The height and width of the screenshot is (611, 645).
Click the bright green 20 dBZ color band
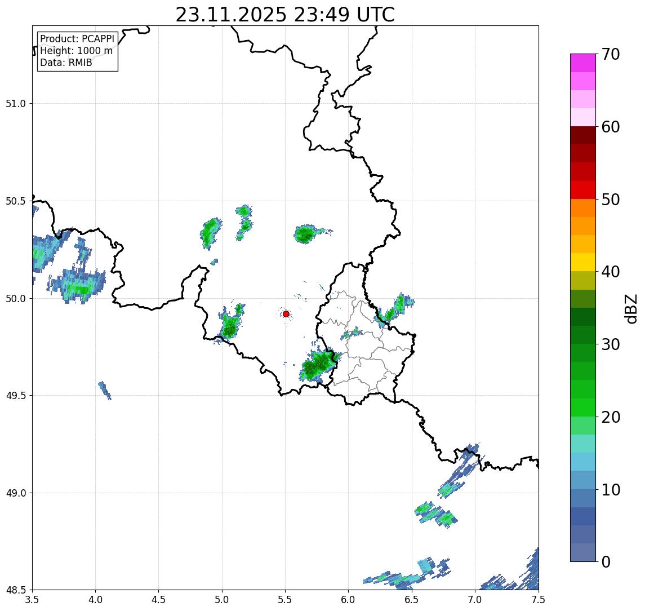pos(583,407)
